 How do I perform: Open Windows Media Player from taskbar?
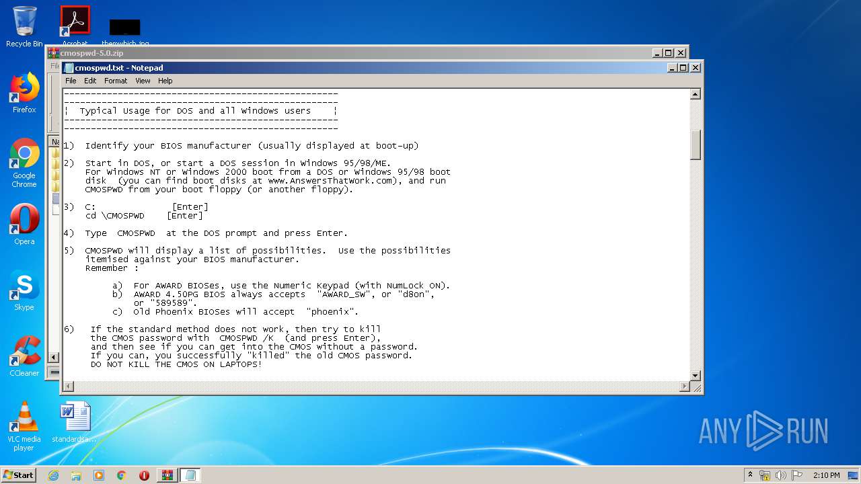(99, 475)
